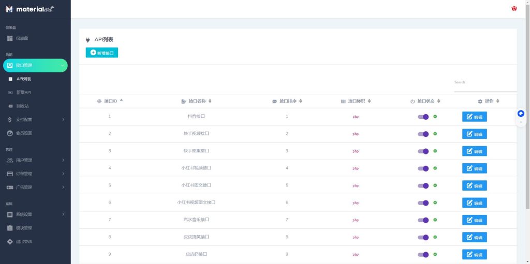Click the 会员设置 face icon
The width and height of the screenshot is (530, 264).
tap(10, 133)
